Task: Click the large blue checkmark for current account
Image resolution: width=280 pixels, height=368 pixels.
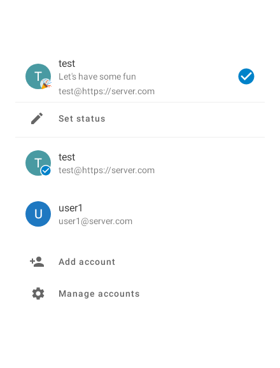Action: coord(246,76)
